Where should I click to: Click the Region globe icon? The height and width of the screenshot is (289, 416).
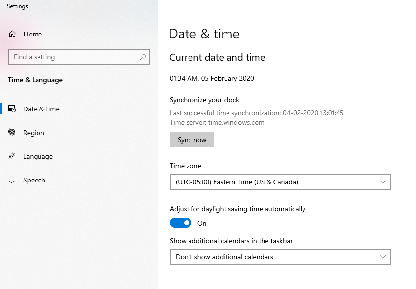(12, 132)
